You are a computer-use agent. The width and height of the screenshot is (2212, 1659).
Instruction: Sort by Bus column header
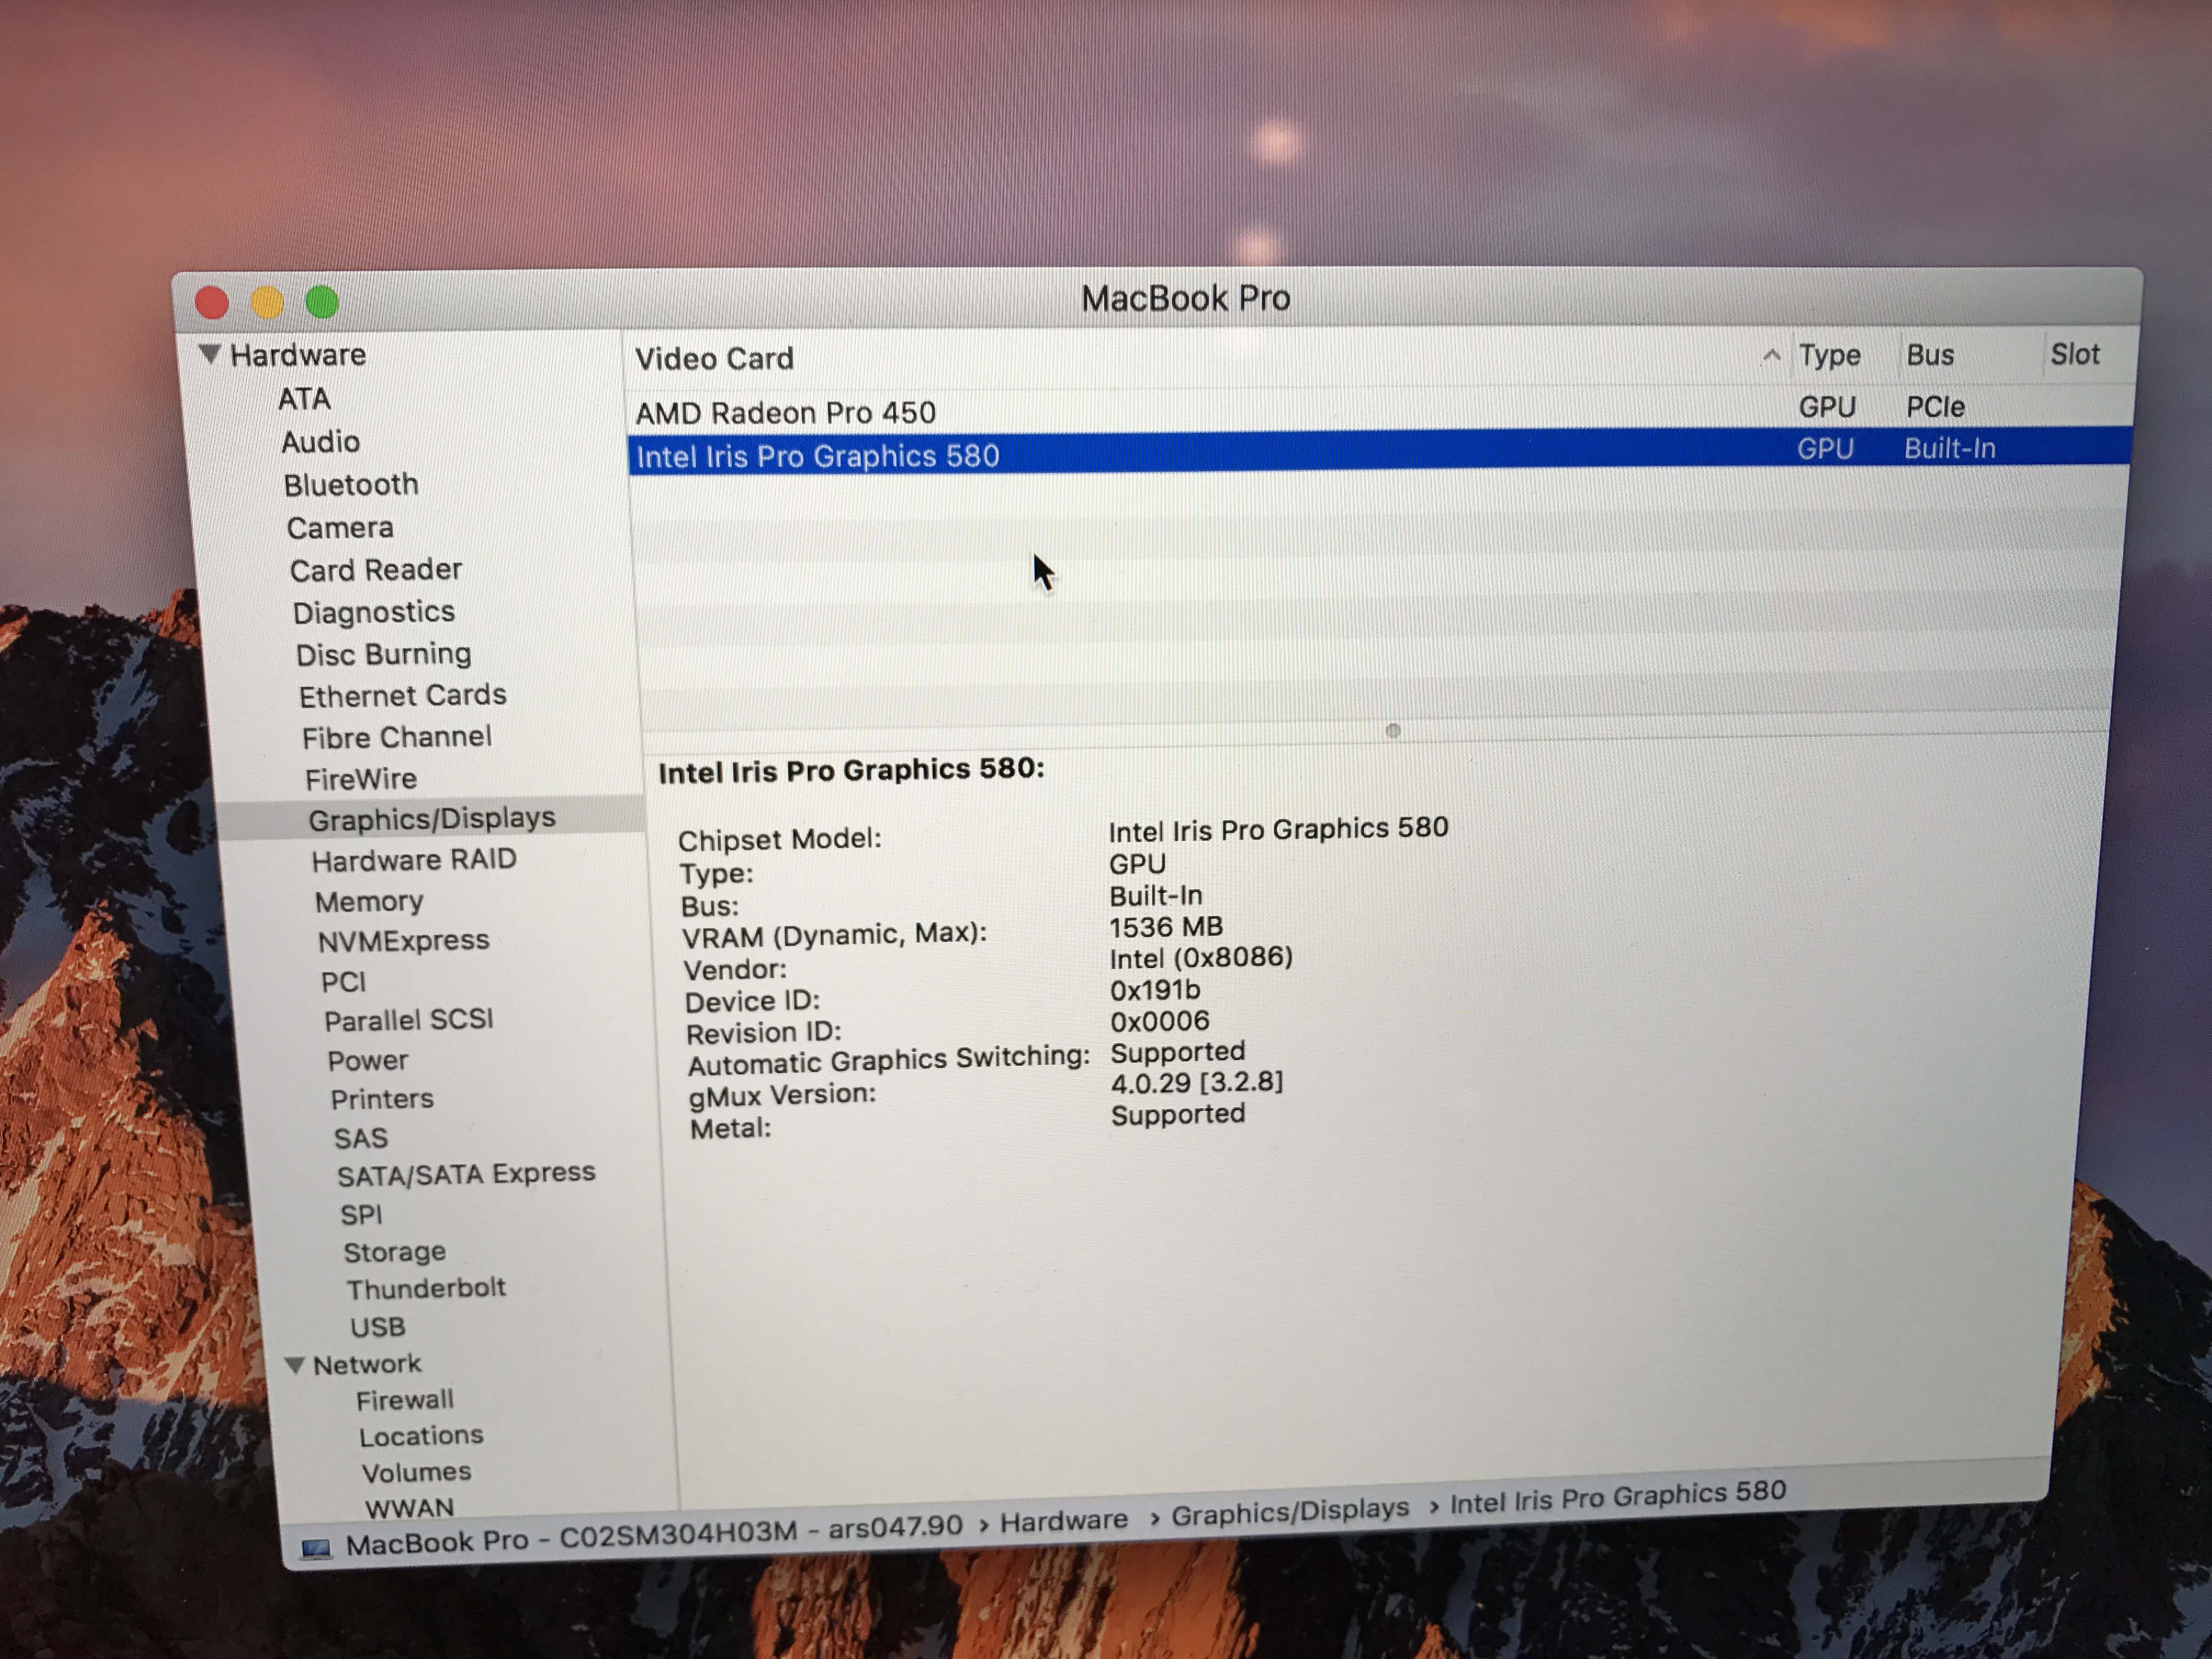point(1930,355)
